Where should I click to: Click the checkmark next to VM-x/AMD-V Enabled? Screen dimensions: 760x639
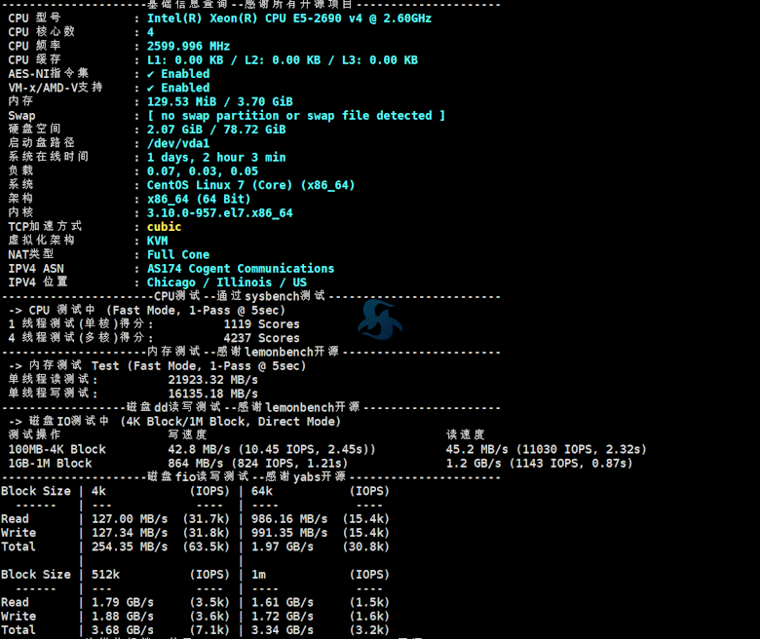(151, 88)
